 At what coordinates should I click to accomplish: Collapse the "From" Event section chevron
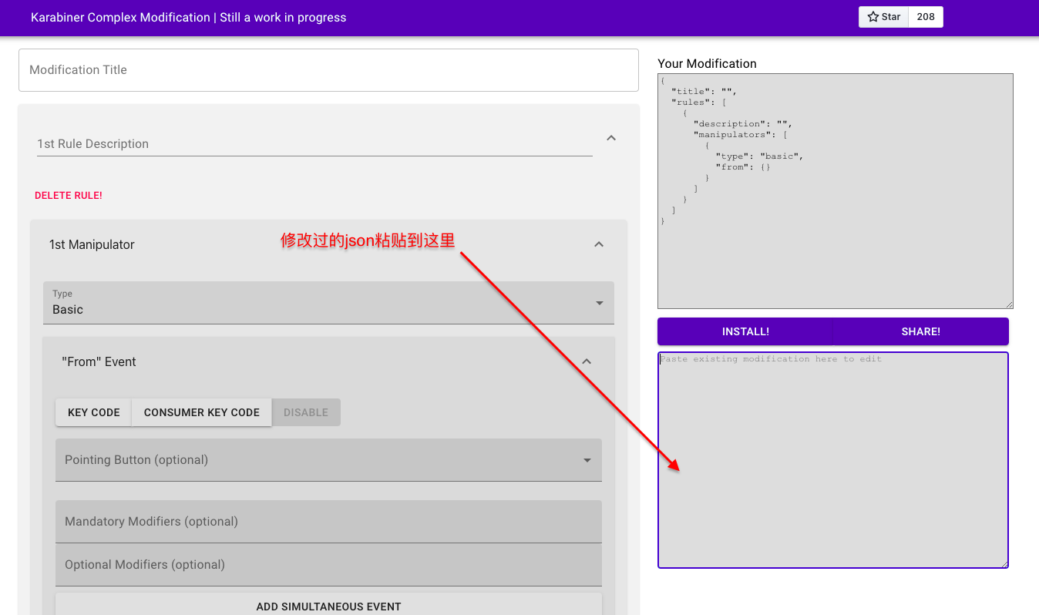[x=587, y=361]
